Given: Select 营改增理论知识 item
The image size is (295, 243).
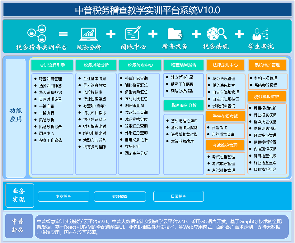Looking at the screenshot, I should (184, 121).
